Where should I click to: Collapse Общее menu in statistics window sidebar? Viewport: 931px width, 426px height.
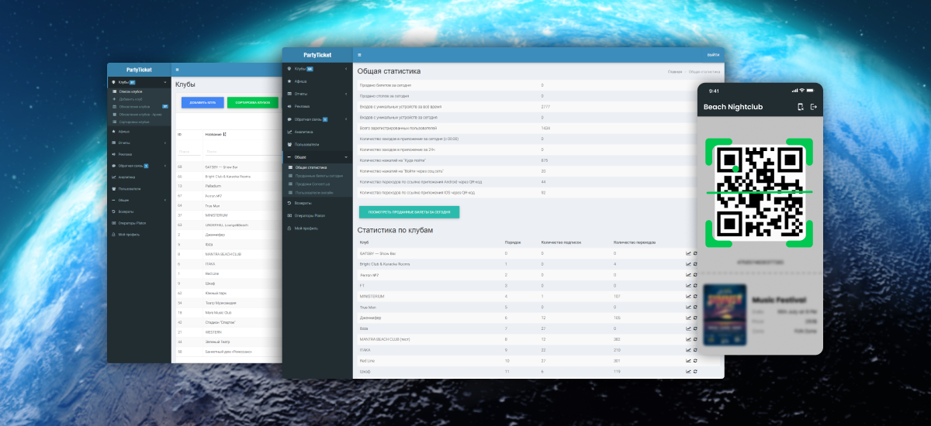coord(317,157)
